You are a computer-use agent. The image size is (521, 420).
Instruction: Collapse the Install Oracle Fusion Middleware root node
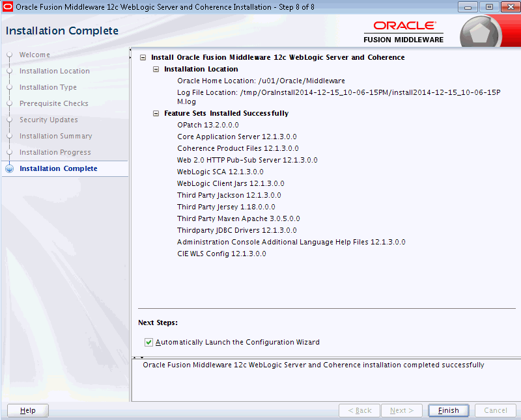click(x=143, y=57)
